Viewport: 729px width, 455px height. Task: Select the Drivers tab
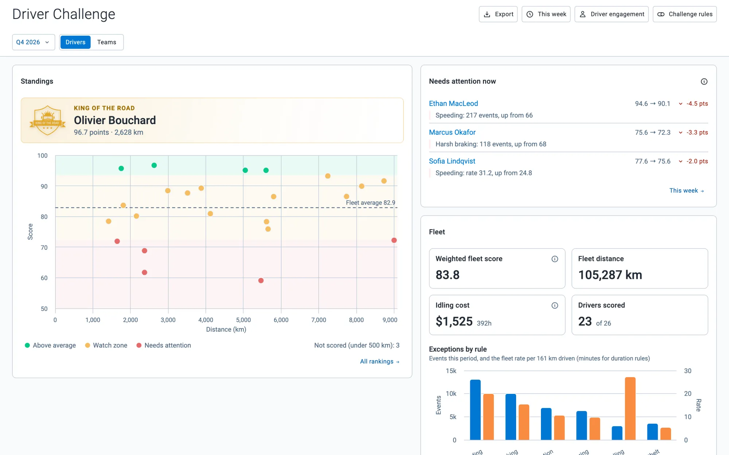coord(75,42)
